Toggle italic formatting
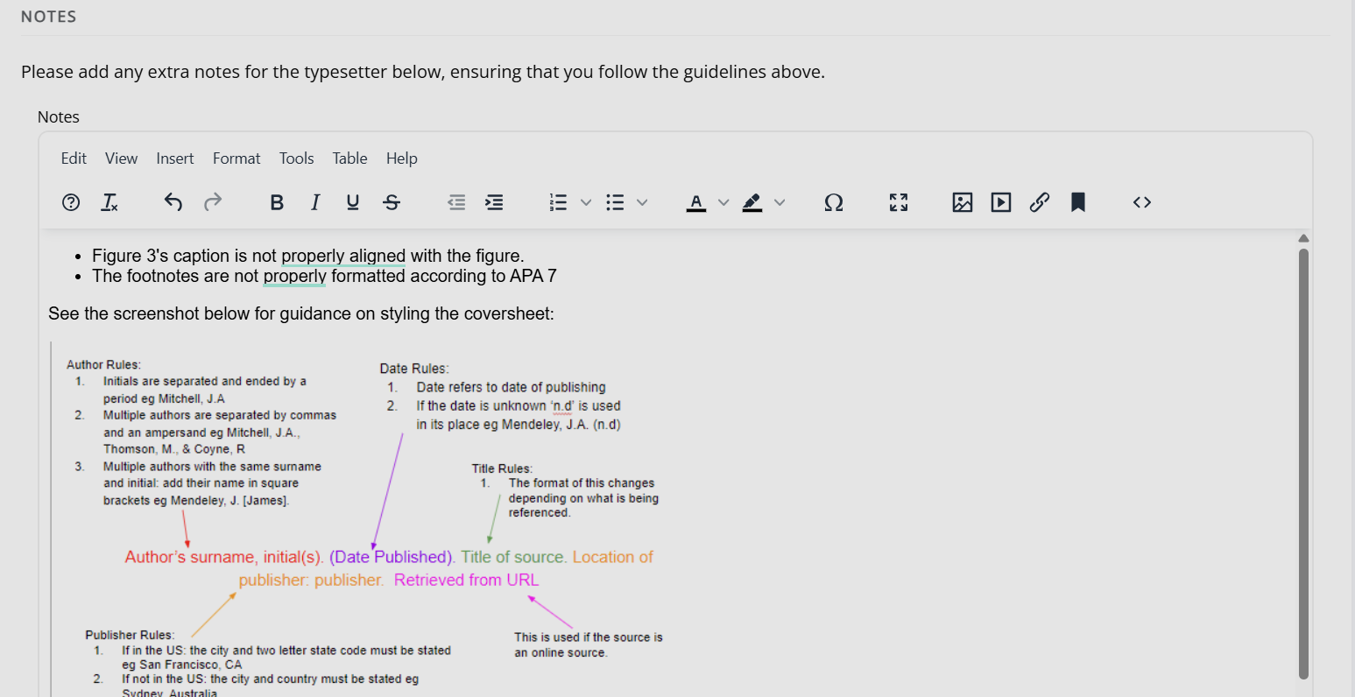Screen dimensions: 1355x697 [315, 202]
